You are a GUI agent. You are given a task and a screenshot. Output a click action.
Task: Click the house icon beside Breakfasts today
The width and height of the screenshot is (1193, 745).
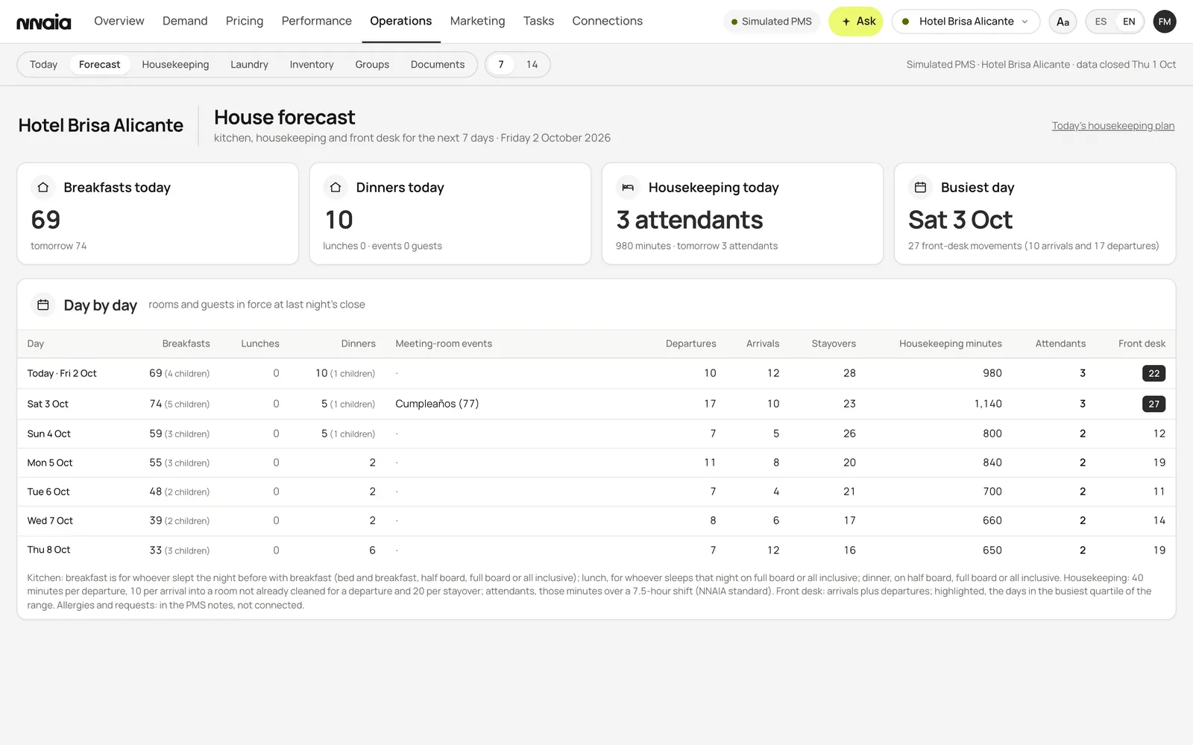pyautogui.click(x=43, y=188)
